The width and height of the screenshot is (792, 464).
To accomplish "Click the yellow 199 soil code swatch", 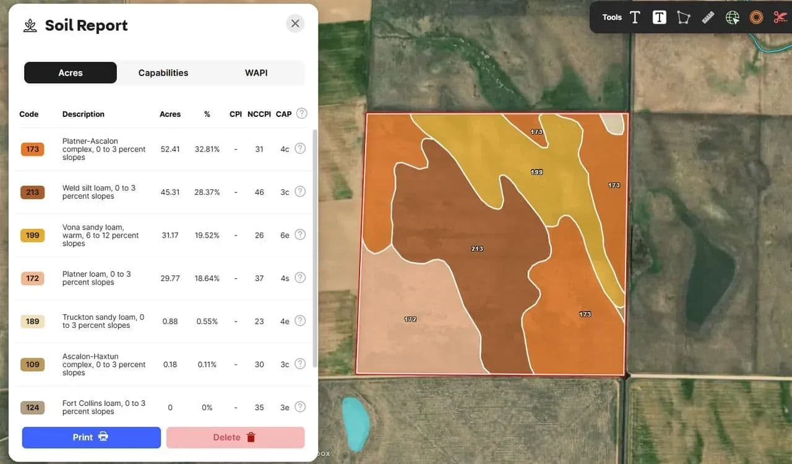I will (32, 235).
